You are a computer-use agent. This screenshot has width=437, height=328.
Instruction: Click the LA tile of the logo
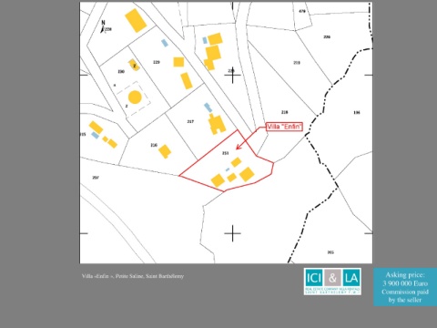click(x=351, y=278)
